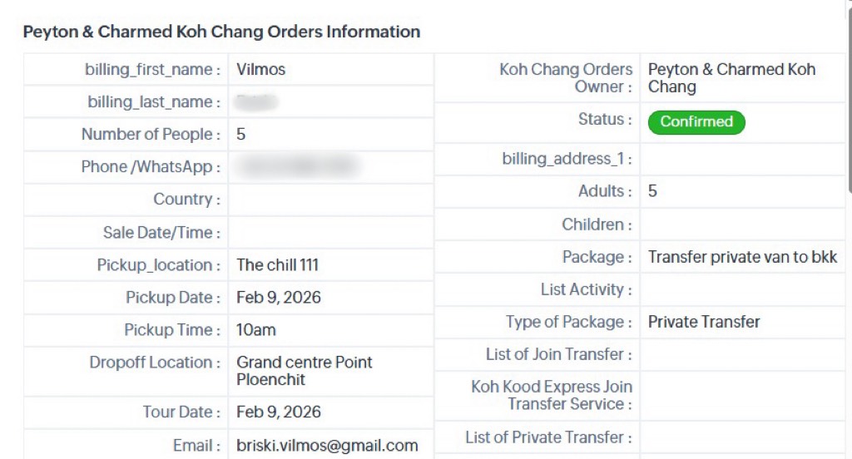Image resolution: width=852 pixels, height=459 pixels.
Task: Click the Package value Transfer private van
Action: pyautogui.click(x=742, y=258)
